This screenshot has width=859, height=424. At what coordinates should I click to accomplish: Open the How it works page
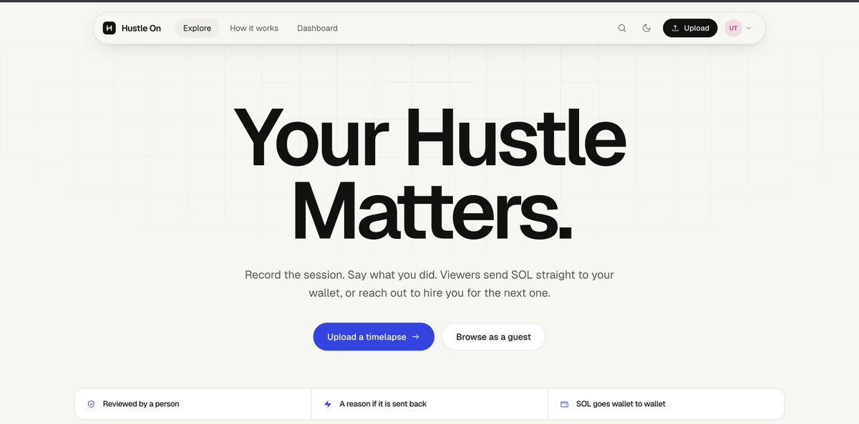(x=254, y=28)
